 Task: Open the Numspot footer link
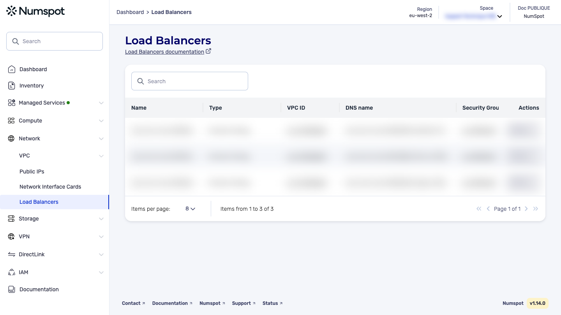(x=212, y=303)
